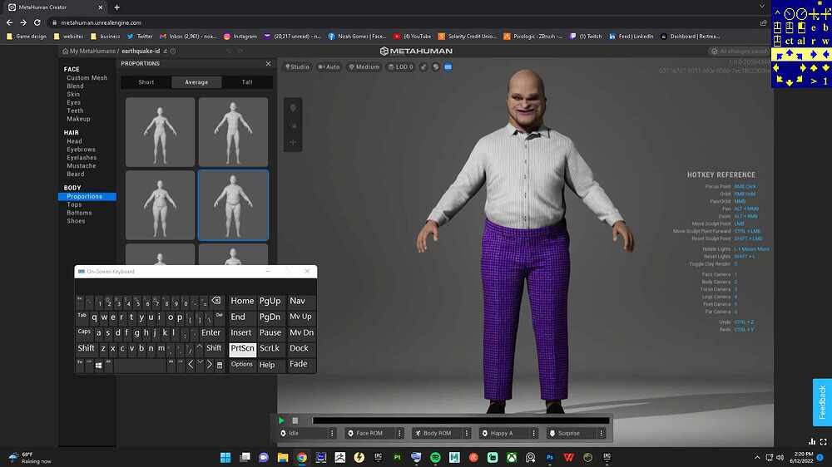
Task: Reload the page in Chrome
Action: click(x=37, y=22)
